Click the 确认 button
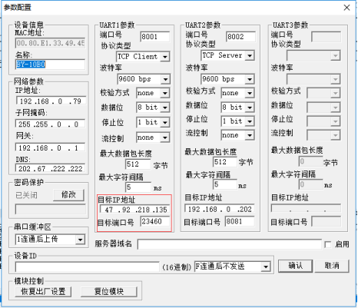Viewport: 358px width, 308px height. coord(295,266)
